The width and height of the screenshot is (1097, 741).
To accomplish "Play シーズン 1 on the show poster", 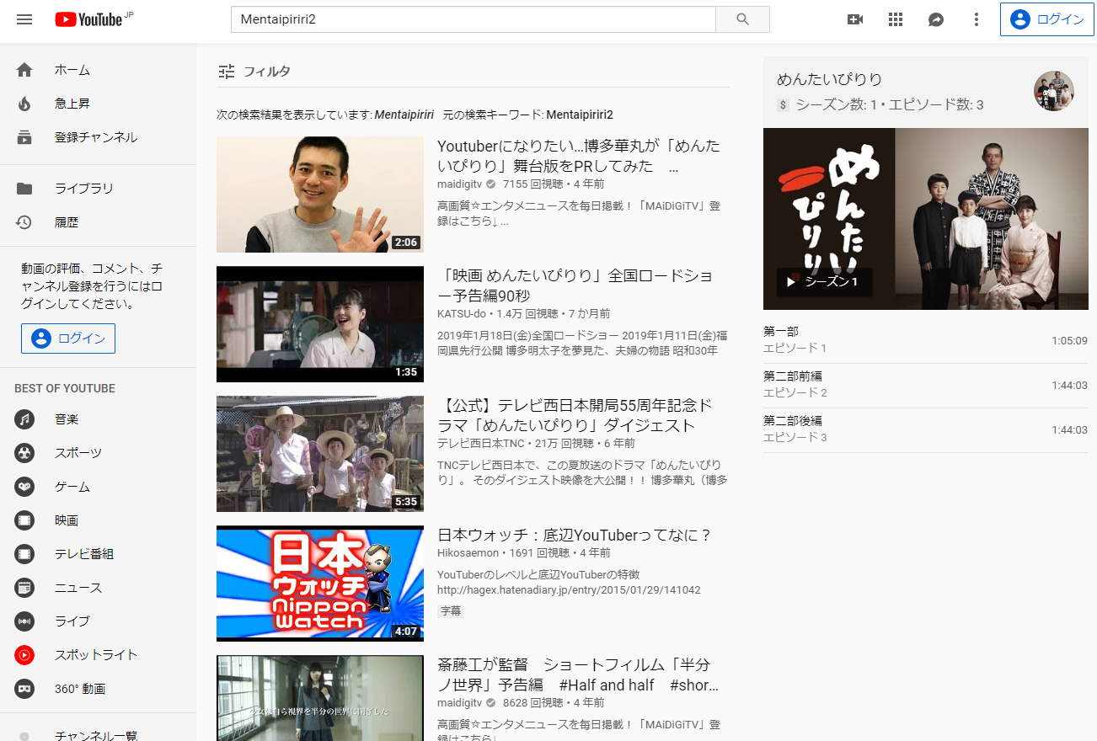I will [824, 282].
